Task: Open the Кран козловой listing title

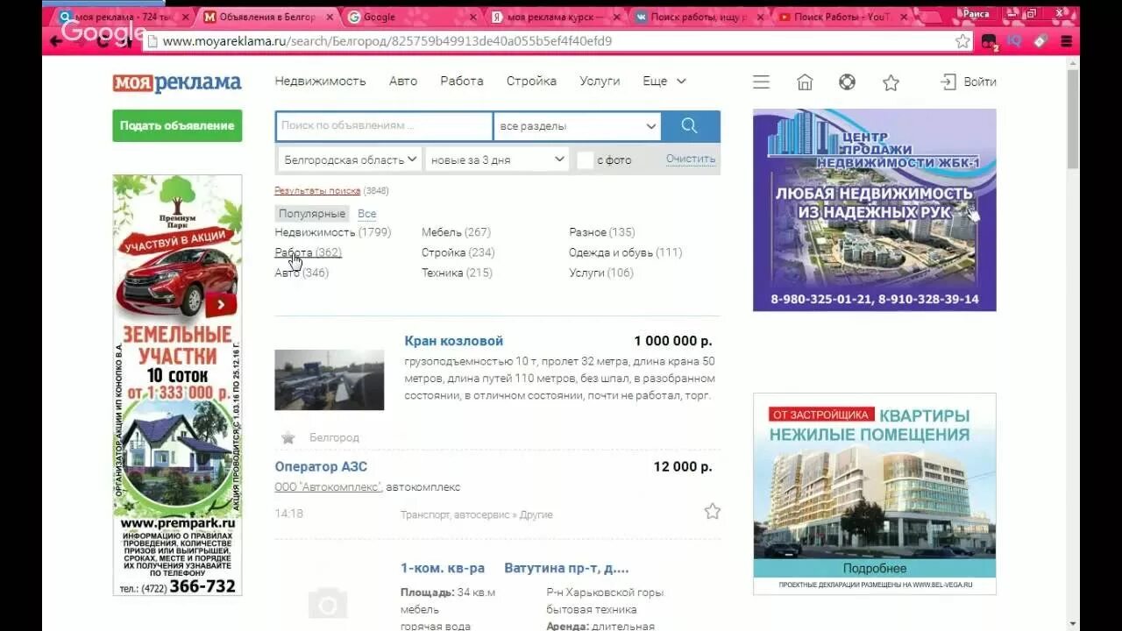Action: pyautogui.click(x=453, y=341)
